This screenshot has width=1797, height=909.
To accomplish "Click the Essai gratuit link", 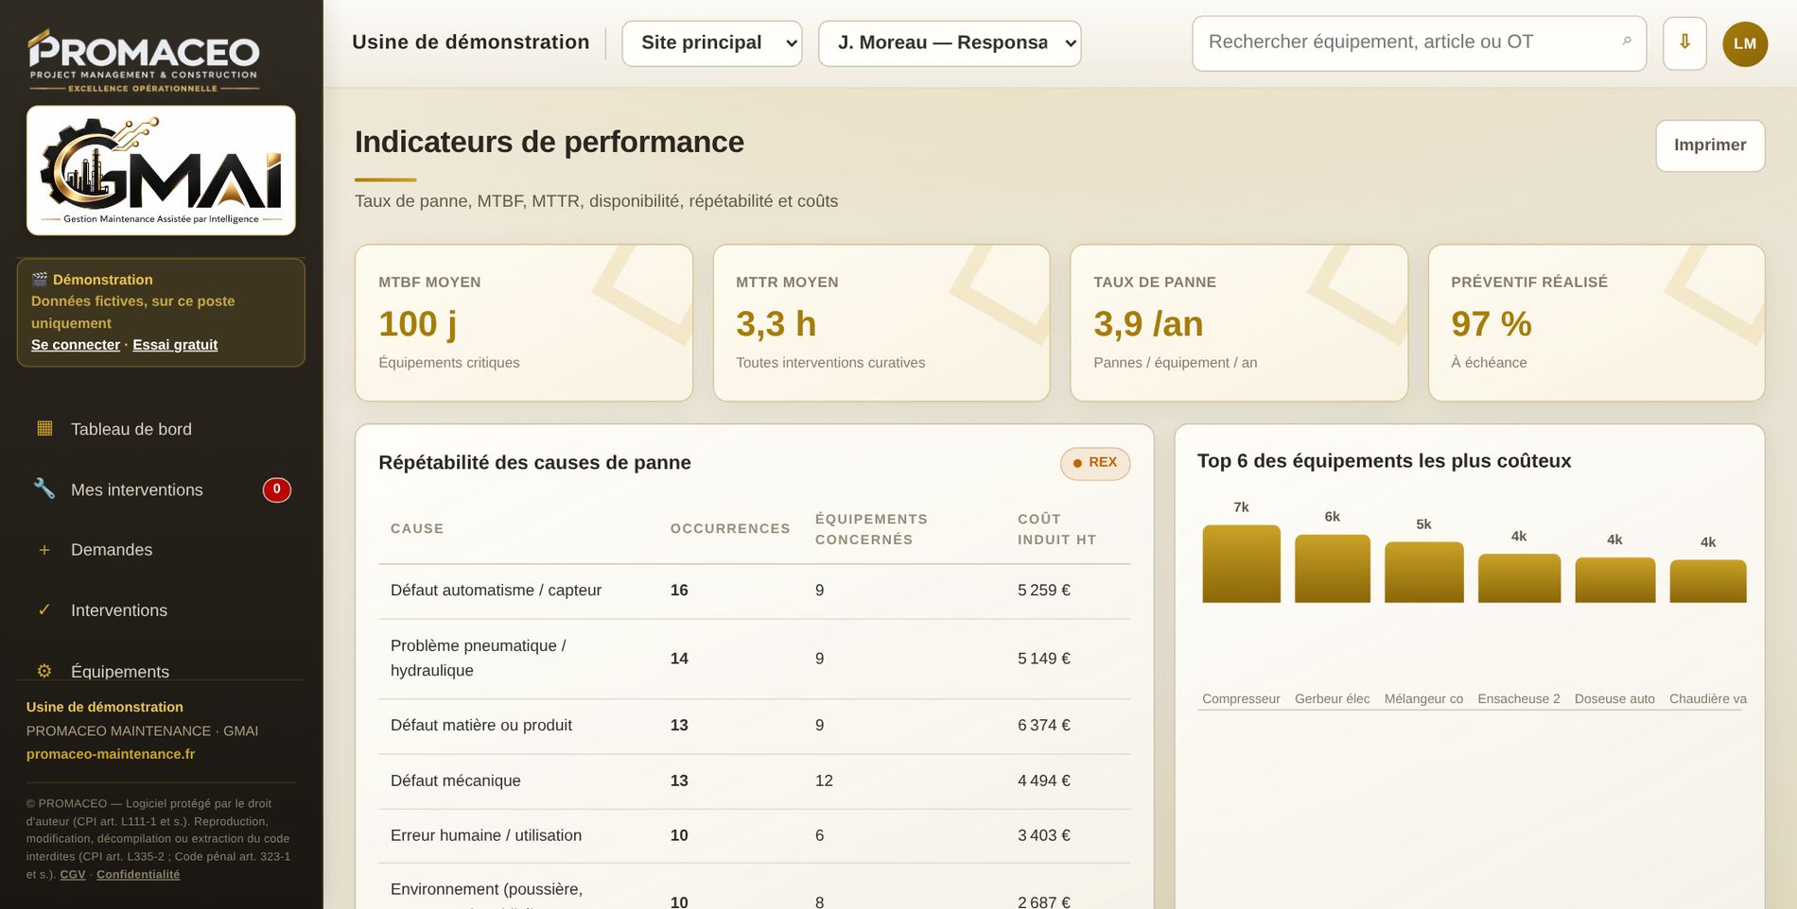I will pyautogui.click(x=175, y=345).
